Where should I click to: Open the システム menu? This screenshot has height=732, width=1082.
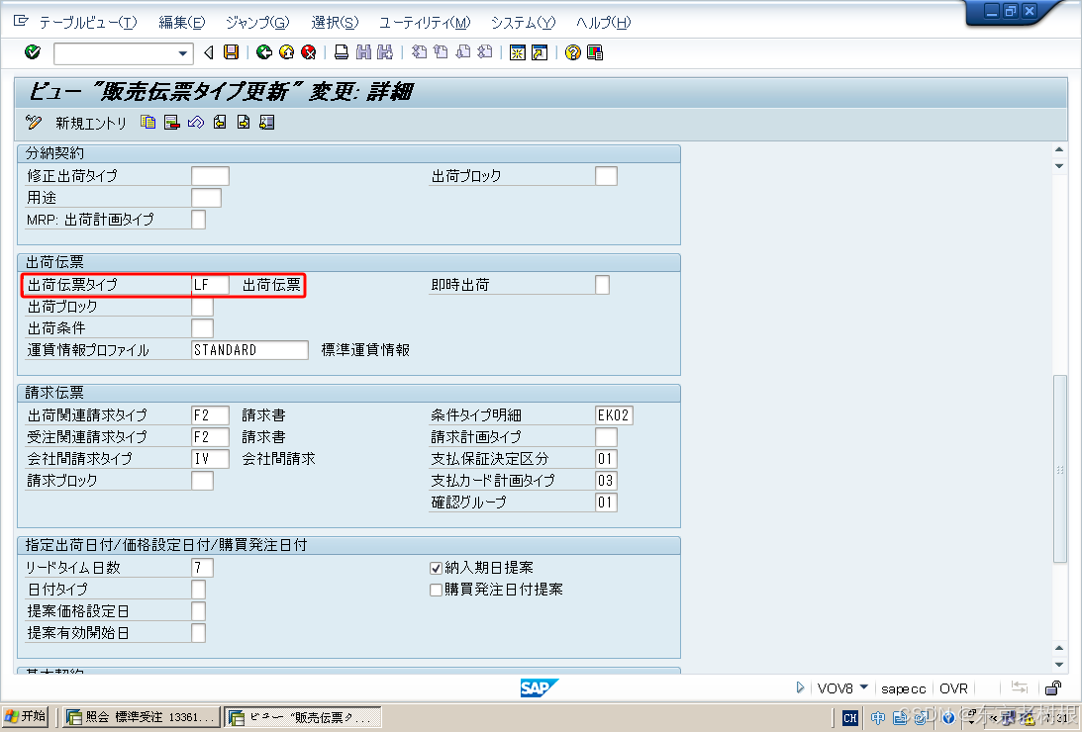(523, 23)
